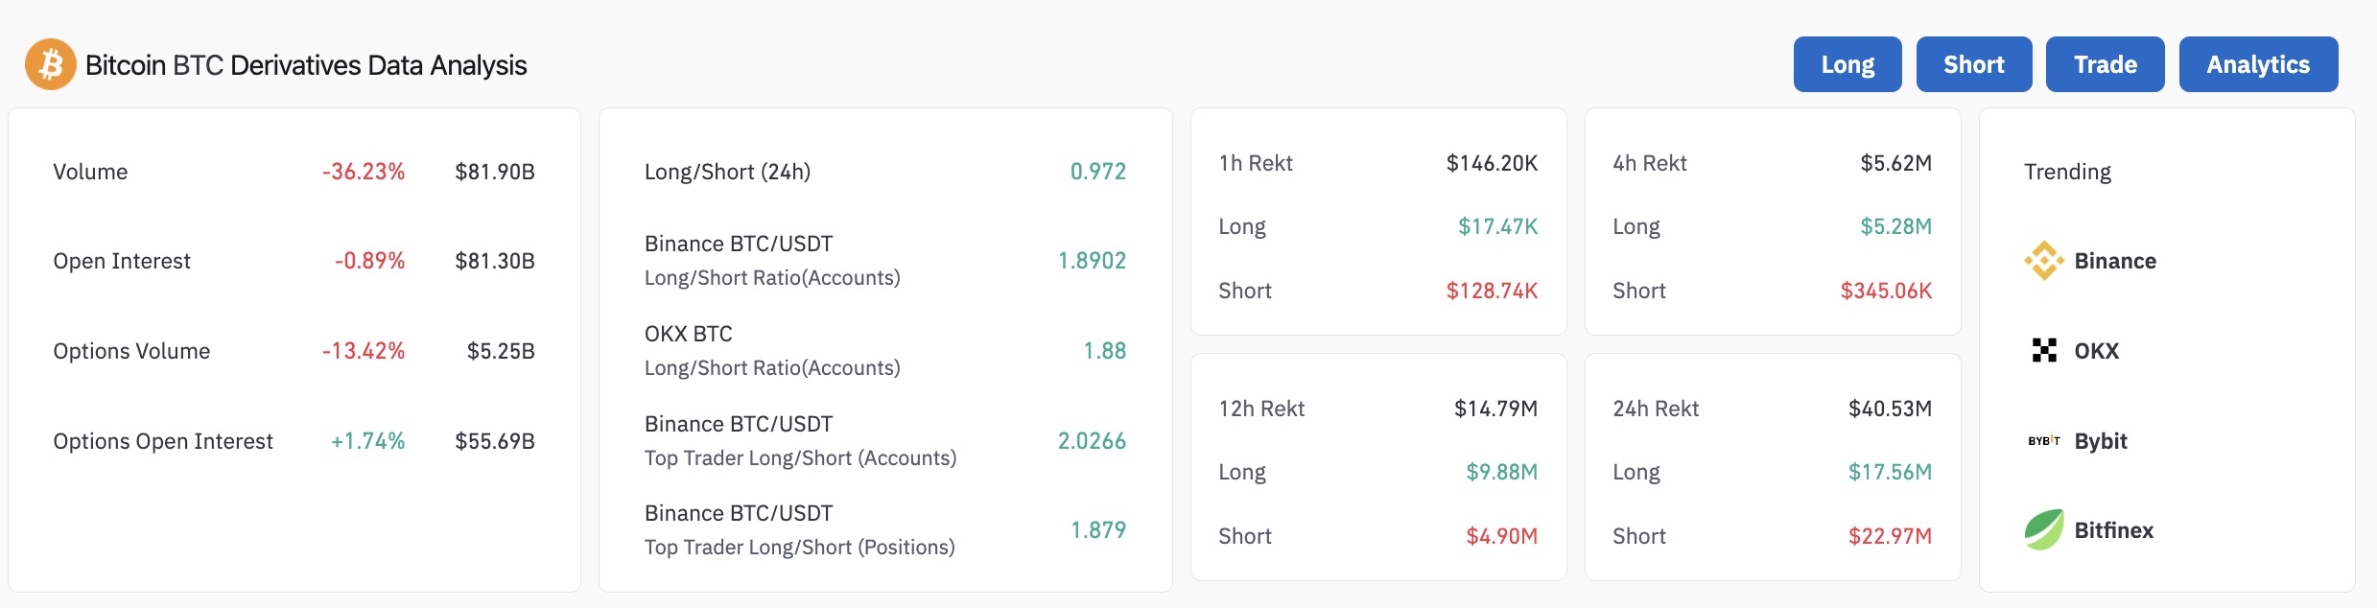Open the Bitfinex trending exchange link

(2113, 530)
